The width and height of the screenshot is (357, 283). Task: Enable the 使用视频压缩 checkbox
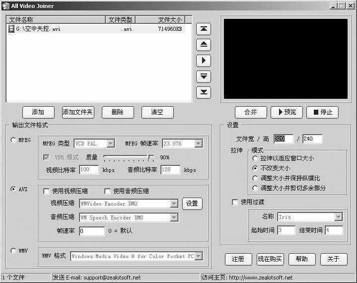point(47,191)
